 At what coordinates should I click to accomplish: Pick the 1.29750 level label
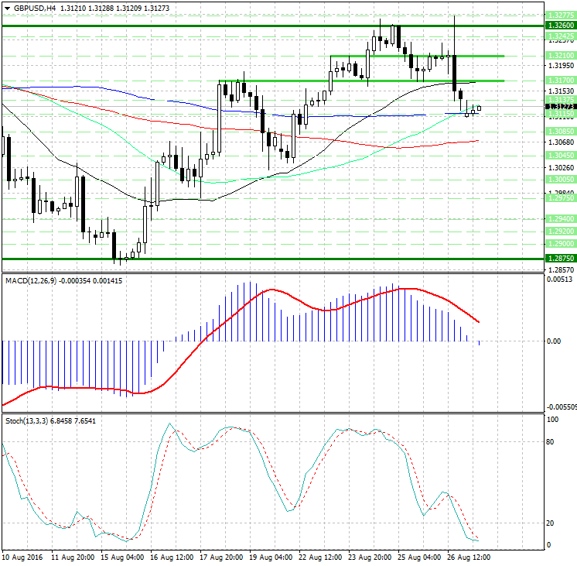558,198
